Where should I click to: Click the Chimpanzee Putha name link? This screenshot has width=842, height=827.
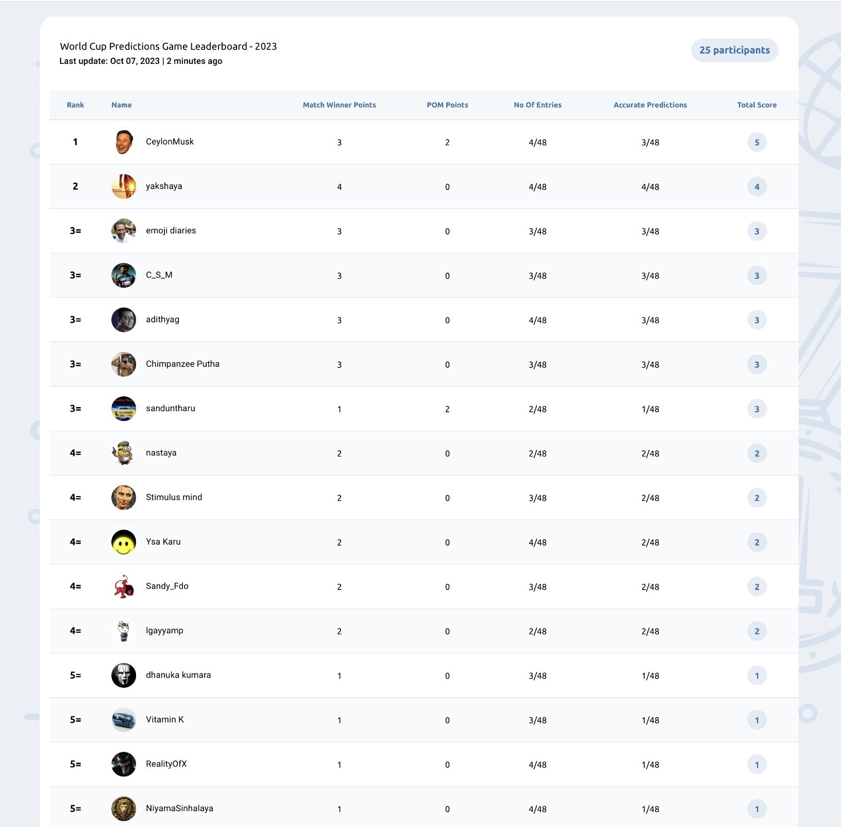click(182, 364)
